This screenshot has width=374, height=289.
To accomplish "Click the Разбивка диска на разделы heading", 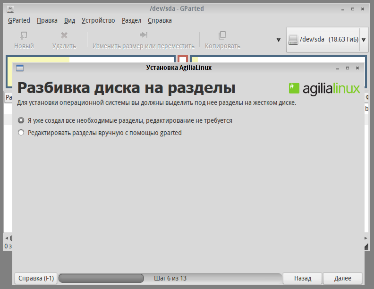I will tap(127, 88).
